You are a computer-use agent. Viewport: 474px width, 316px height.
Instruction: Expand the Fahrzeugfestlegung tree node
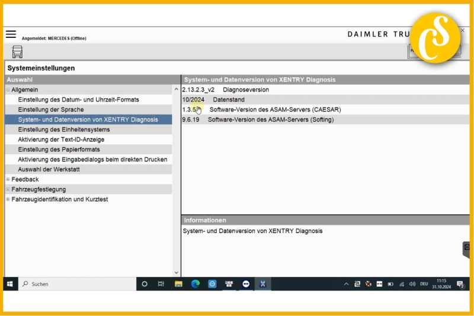point(8,190)
